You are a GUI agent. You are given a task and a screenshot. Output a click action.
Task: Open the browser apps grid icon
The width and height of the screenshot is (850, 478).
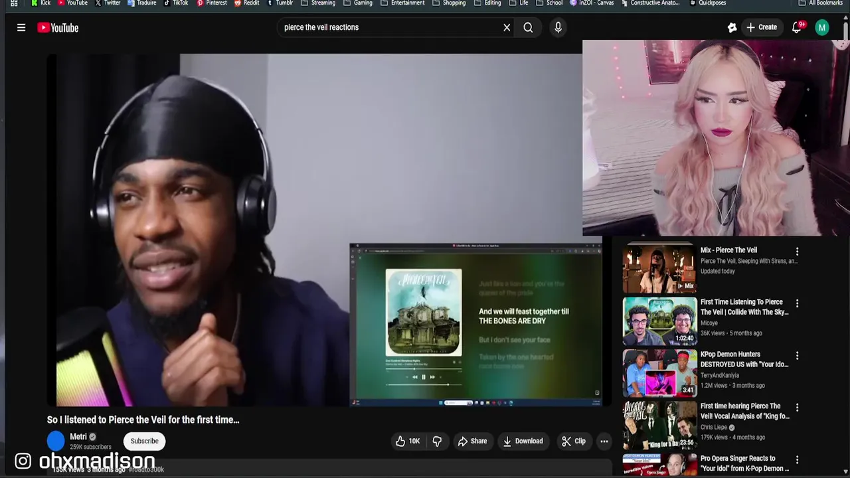[14, 3]
